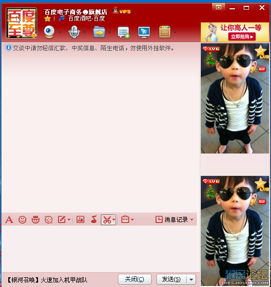Click in the message input box
This screenshot has width=271, height=287.
(100, 249)
